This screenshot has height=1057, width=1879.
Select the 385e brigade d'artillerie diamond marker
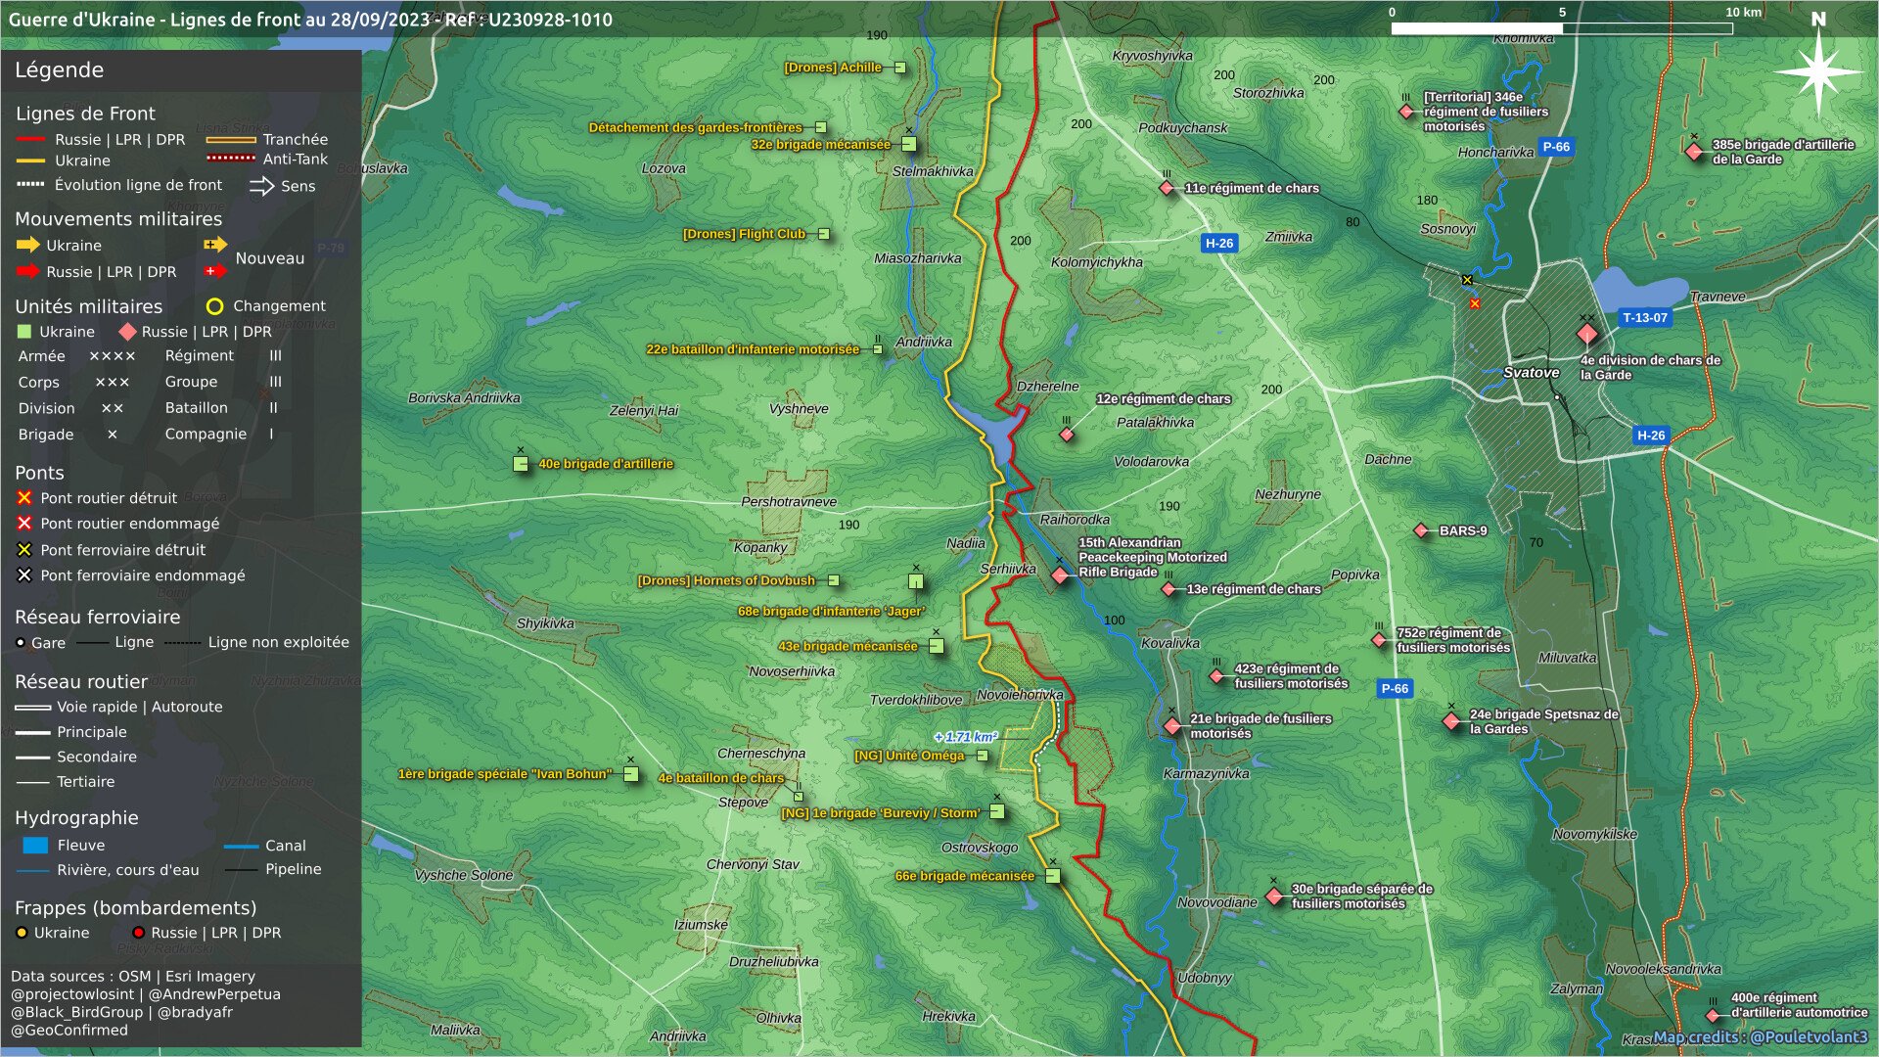(x=1695, y=152)
